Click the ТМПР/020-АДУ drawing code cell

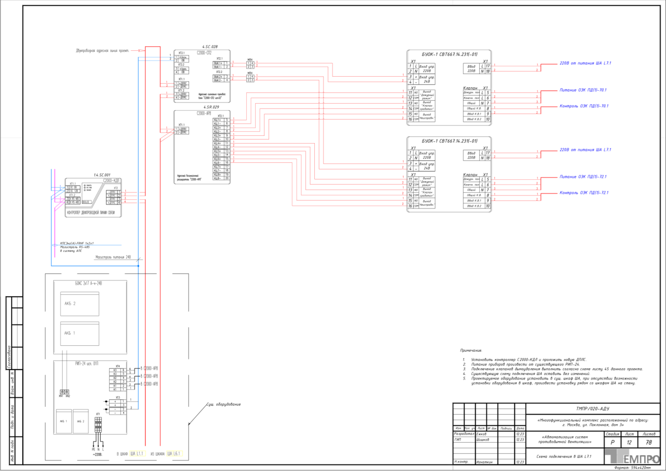(x=593, y=409)
